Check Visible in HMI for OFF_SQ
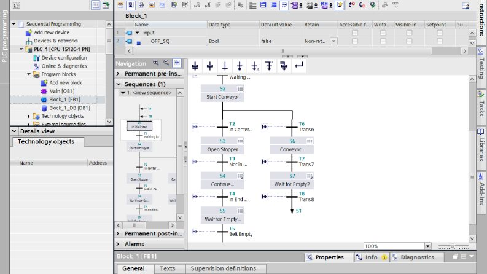487x274 pixels. click(x=410, y=41)
